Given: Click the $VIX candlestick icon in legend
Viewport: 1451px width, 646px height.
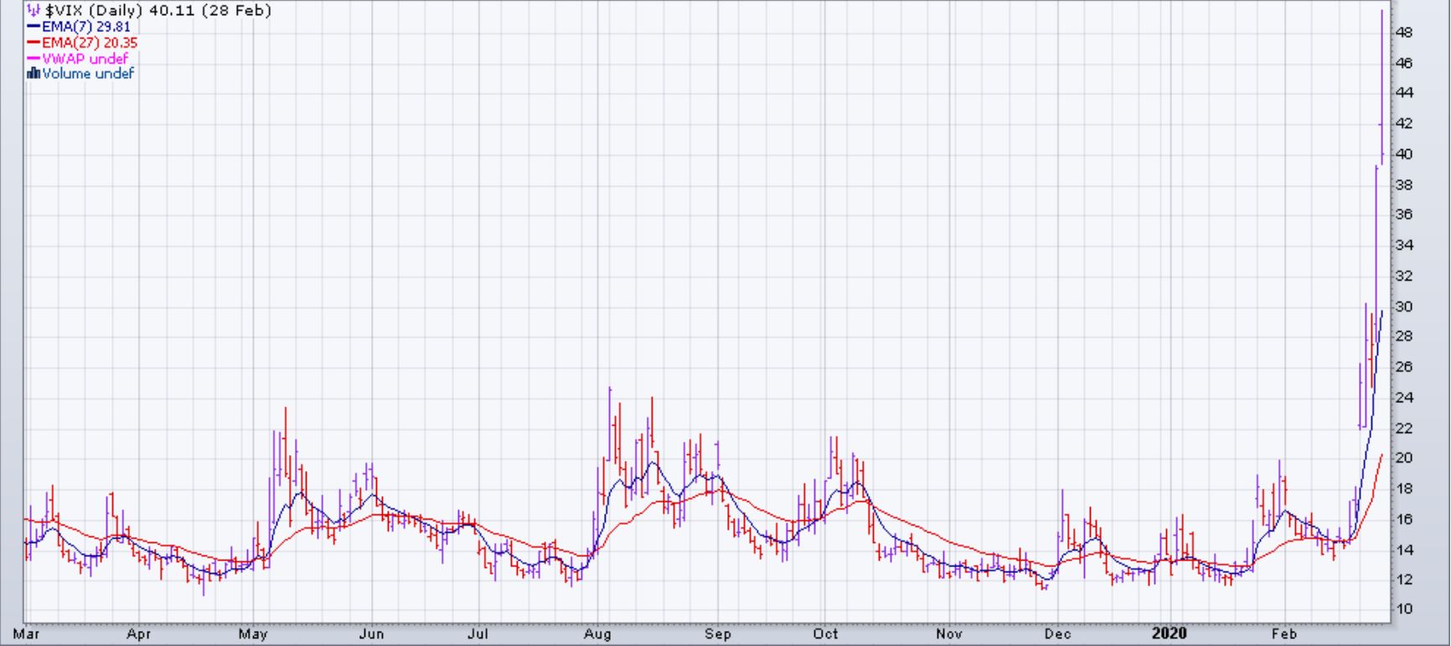Looking at the screenshot, I should (x=34, y=11).
